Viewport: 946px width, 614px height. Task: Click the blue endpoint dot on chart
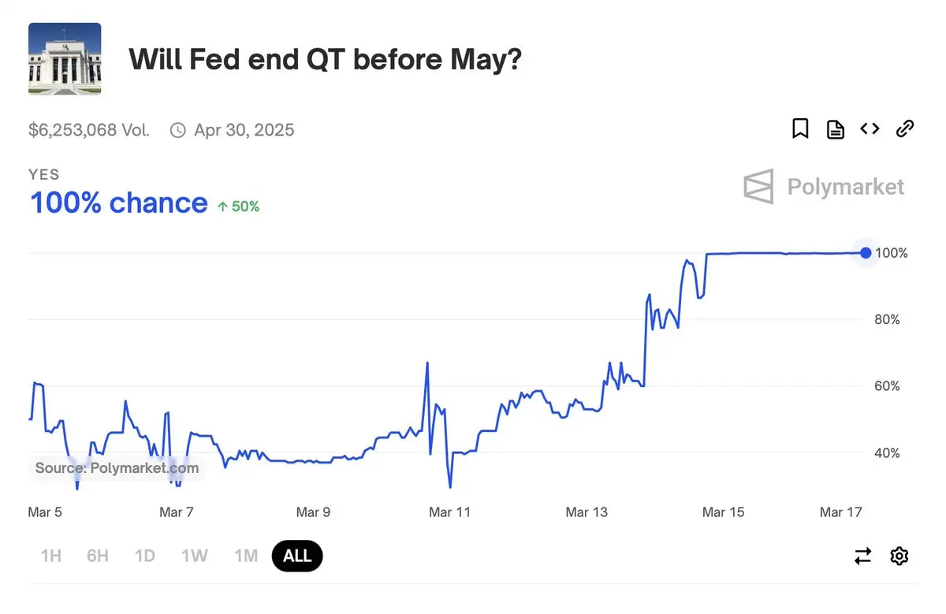pos(866,253)
